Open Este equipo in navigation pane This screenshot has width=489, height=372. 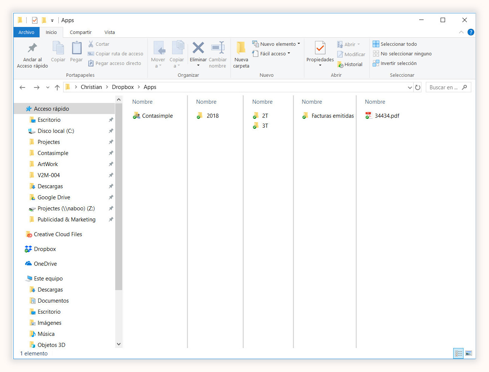(44, 279)
